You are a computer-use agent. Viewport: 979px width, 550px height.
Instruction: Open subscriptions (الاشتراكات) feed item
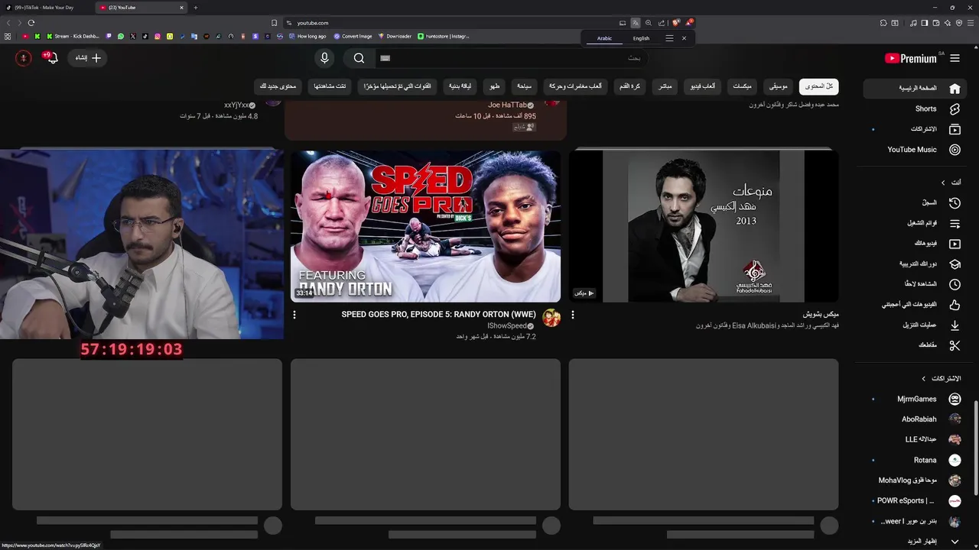pos(913,129)
